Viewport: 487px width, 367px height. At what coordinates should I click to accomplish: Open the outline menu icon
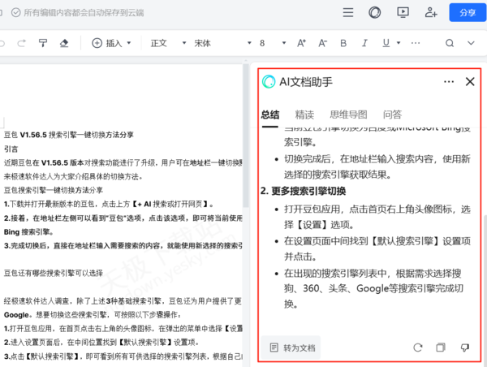(348, 12)
